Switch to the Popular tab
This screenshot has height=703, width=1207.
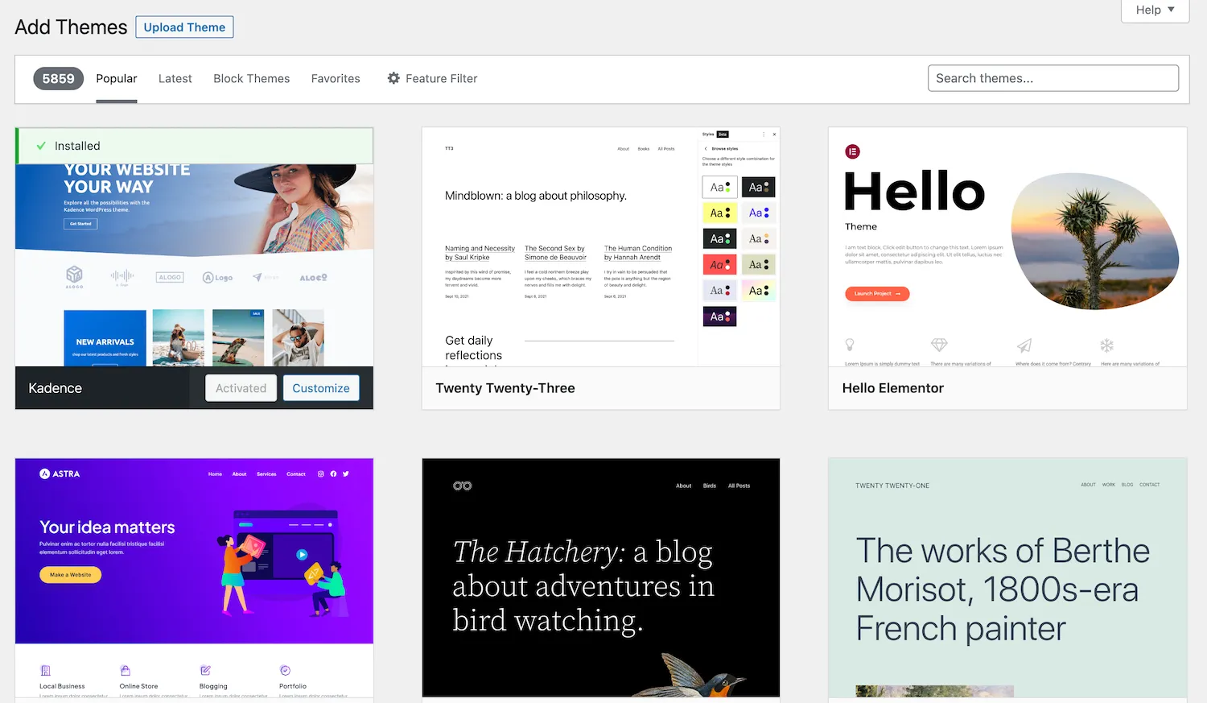[117, 78]
